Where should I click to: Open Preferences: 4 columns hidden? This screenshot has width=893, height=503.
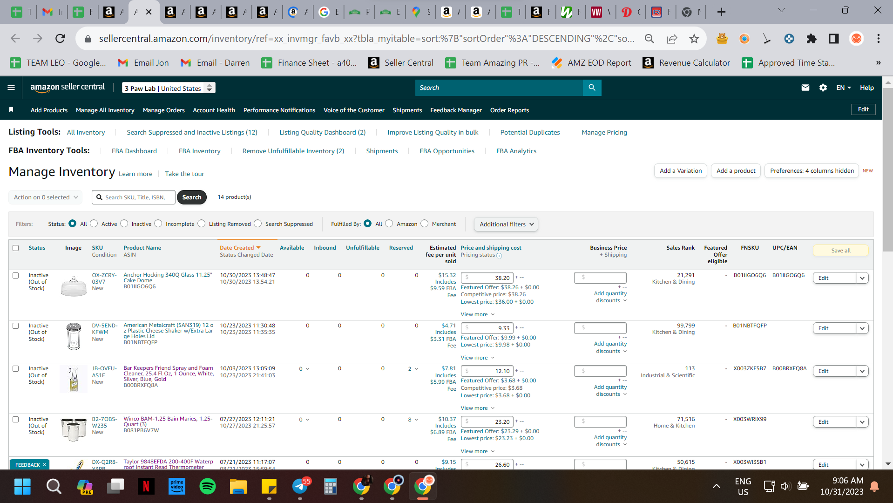coord(812,171)
